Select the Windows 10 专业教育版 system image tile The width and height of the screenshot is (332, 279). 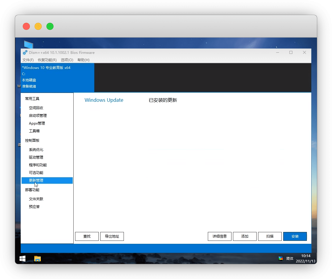point(57,77)
